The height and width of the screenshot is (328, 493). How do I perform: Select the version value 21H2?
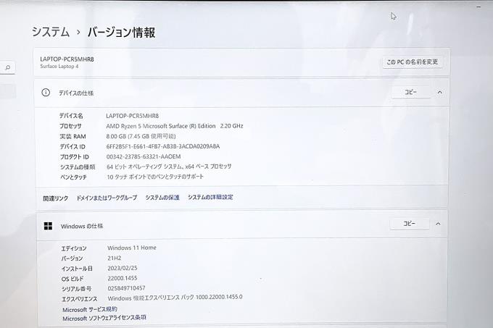pos(114,258)
